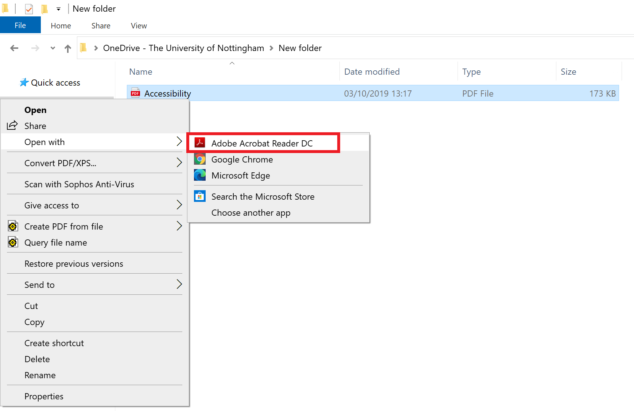Select Quick access in navigation pane
634x411 pixels.
55,83
